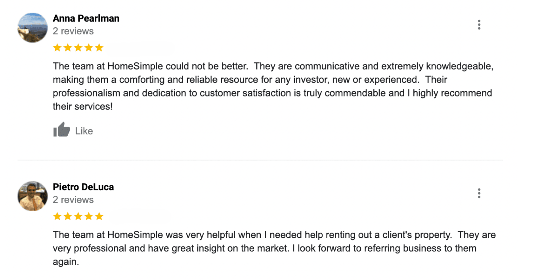This screenshot has width=535, height=280.
Task: Click the fourth star in Pietro's rating
Action: pos(88,216)
